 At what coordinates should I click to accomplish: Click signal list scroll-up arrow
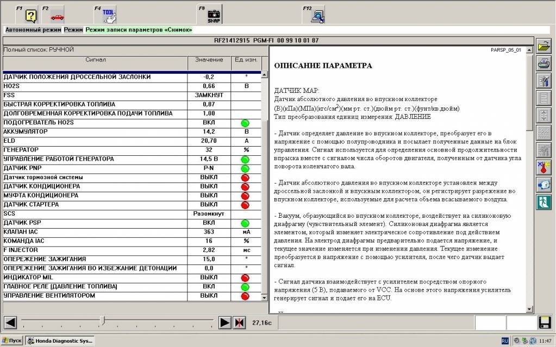(264, 75)
